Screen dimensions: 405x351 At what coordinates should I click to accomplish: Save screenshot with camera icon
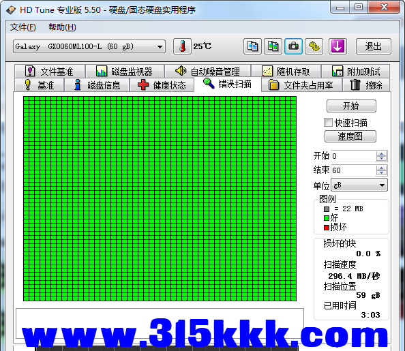293,46
